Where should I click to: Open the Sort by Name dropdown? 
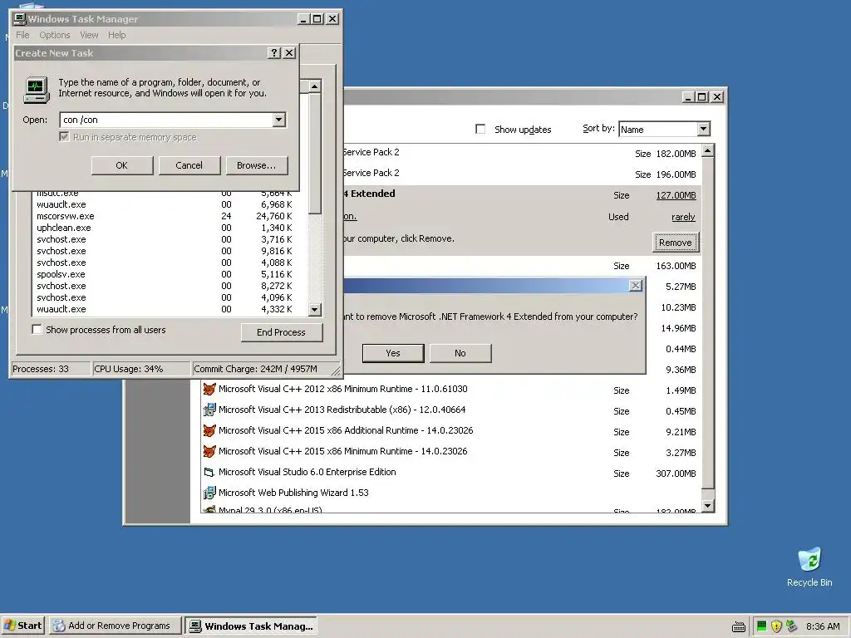pos(703,129)
